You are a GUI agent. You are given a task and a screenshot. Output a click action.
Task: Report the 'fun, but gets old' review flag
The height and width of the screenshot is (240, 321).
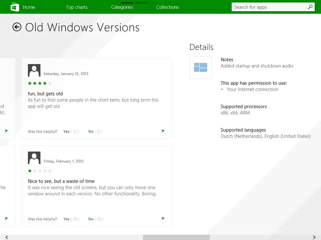click(163, 131)
